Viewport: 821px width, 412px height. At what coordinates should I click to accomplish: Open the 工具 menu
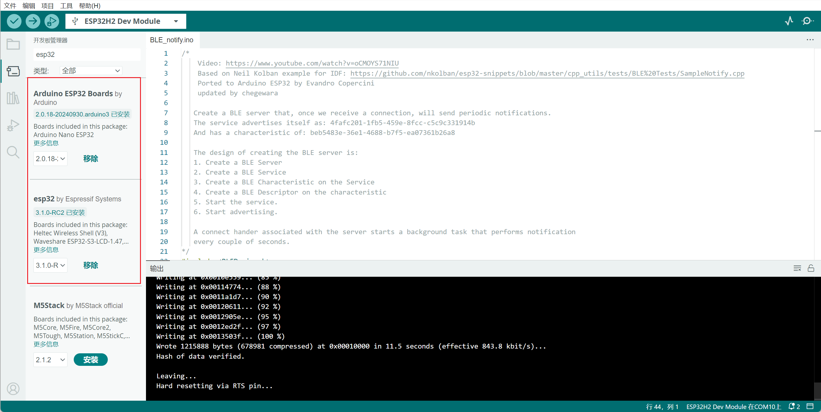coord(66,6)
